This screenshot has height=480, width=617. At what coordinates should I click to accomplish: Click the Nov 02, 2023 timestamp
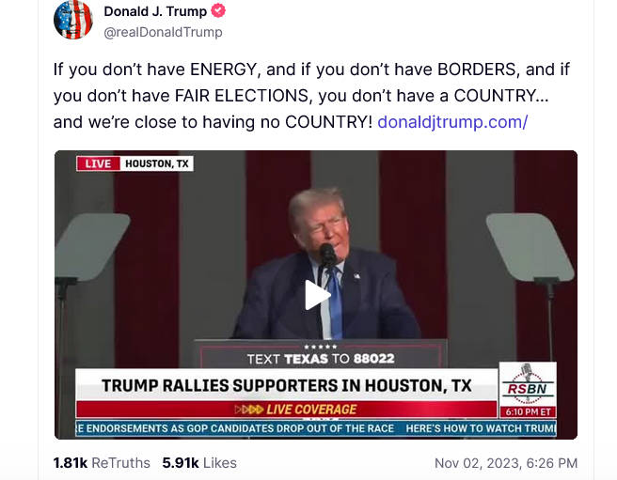506,463
